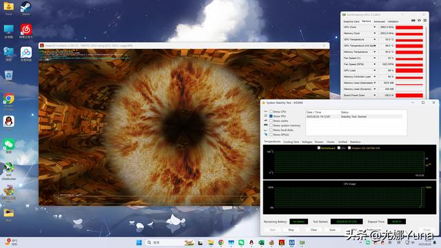
Task: Open the GPU Clock sensor dropdown
Action: [x=375, y=28]
